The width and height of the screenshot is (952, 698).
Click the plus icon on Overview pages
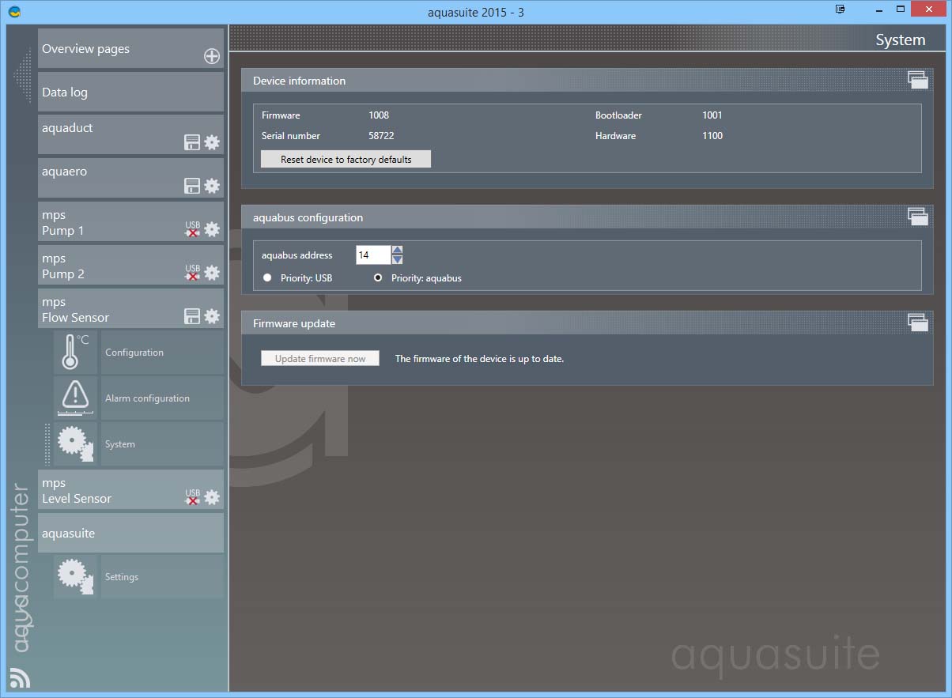[x=212, y=56]
